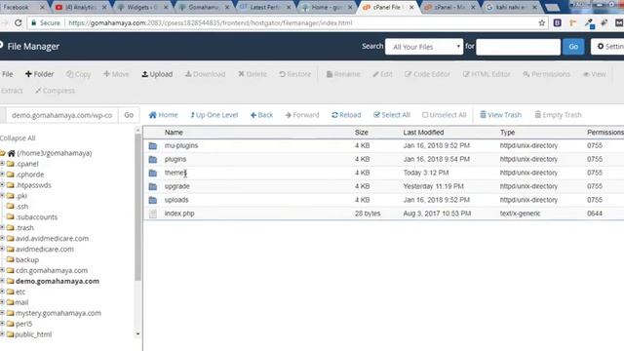Click the path Go button
The width and height of the screenshot is (624, 351).
(129, 115)
